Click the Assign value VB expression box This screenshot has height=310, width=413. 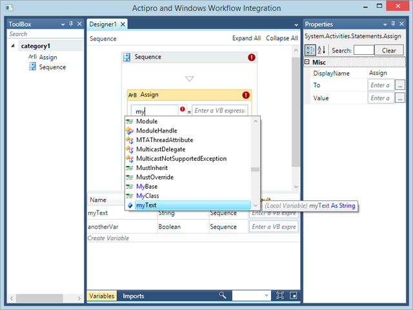click(219, 110)
